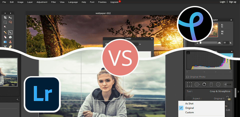Select Lightroom Spot Removal tool
This screenshot has width=240, height=117.
tap(197, 84)
